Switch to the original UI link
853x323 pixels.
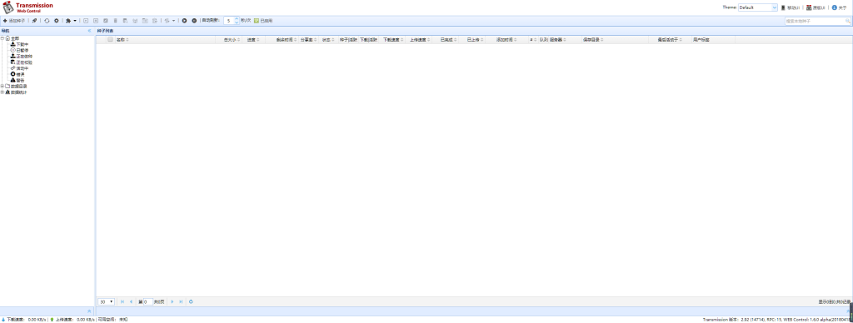(816, 7)
